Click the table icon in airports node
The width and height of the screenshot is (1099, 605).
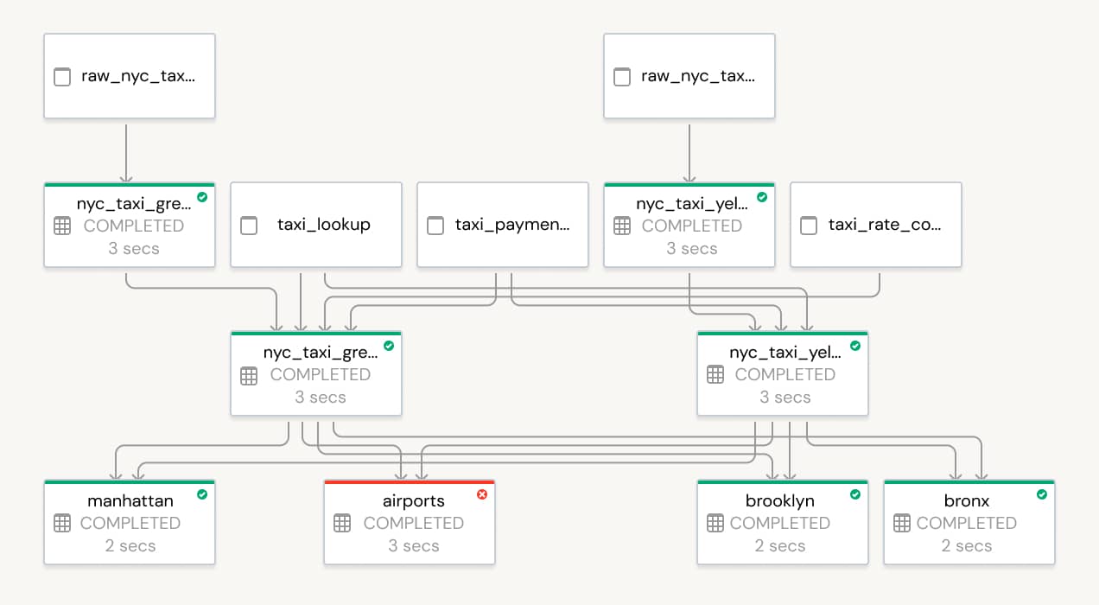(342, 523)
